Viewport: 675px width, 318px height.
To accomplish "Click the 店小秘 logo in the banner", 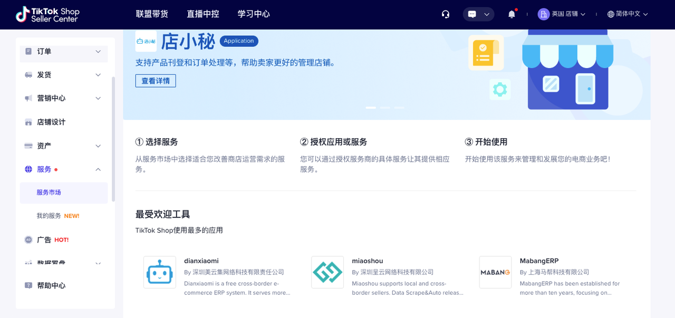I will (146, 41).
